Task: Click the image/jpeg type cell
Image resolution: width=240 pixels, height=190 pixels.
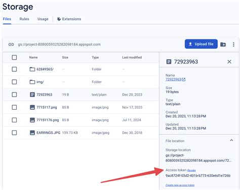Action: pos(101,133)
